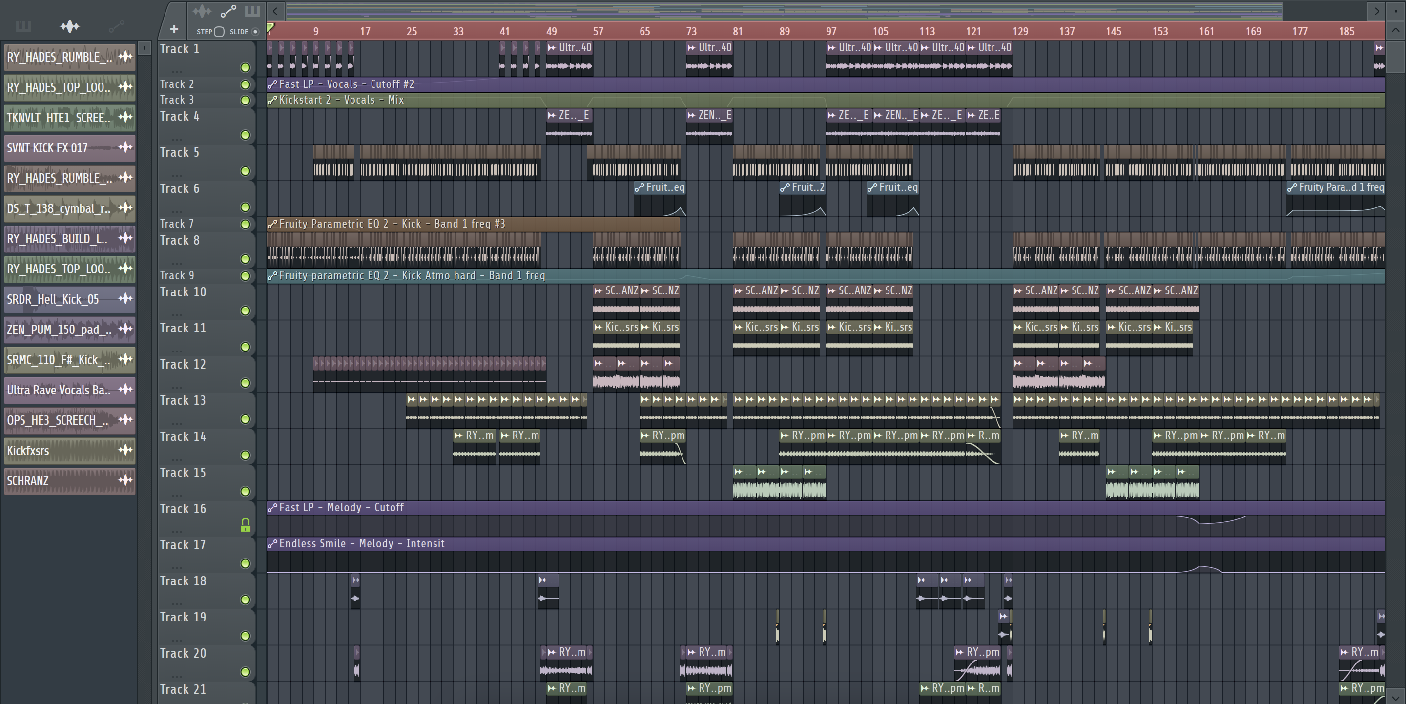Screen dimensions: 1406x704
Task: Mute Track 10 with its green light
Action: [x=245, y=311]
